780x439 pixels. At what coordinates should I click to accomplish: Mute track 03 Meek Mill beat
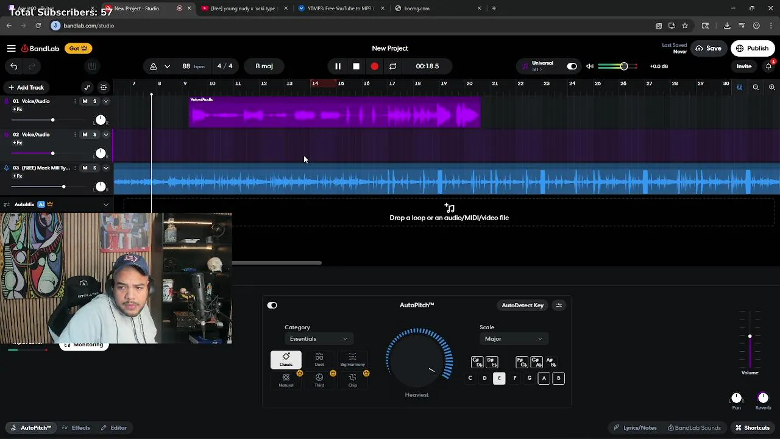tap(85, 168)
